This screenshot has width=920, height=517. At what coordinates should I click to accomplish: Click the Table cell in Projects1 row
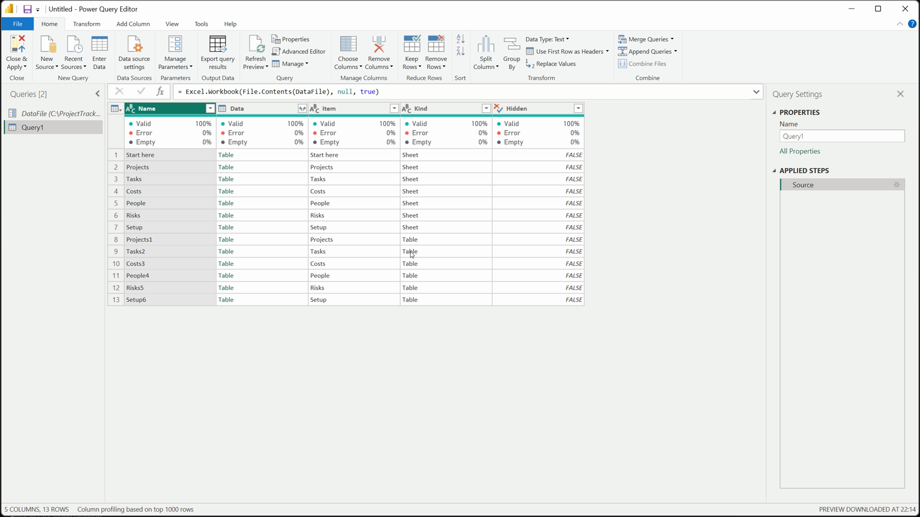(262, 240)
